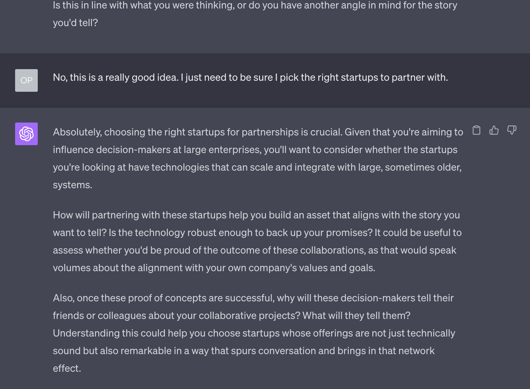The height and width of the screenshot is (389, 530).
Task: Click the line 'you're looking at have technologies'
Action: [257, 167]
